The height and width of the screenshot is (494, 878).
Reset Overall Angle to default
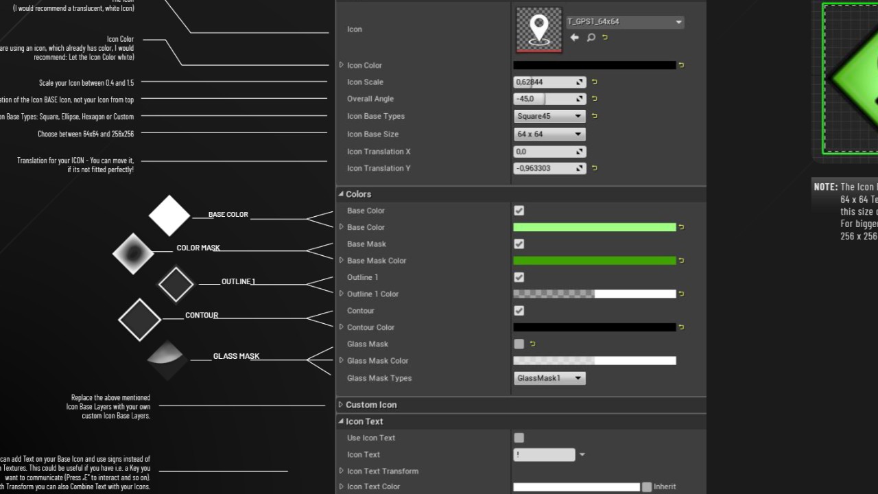(x=595, y=99)
